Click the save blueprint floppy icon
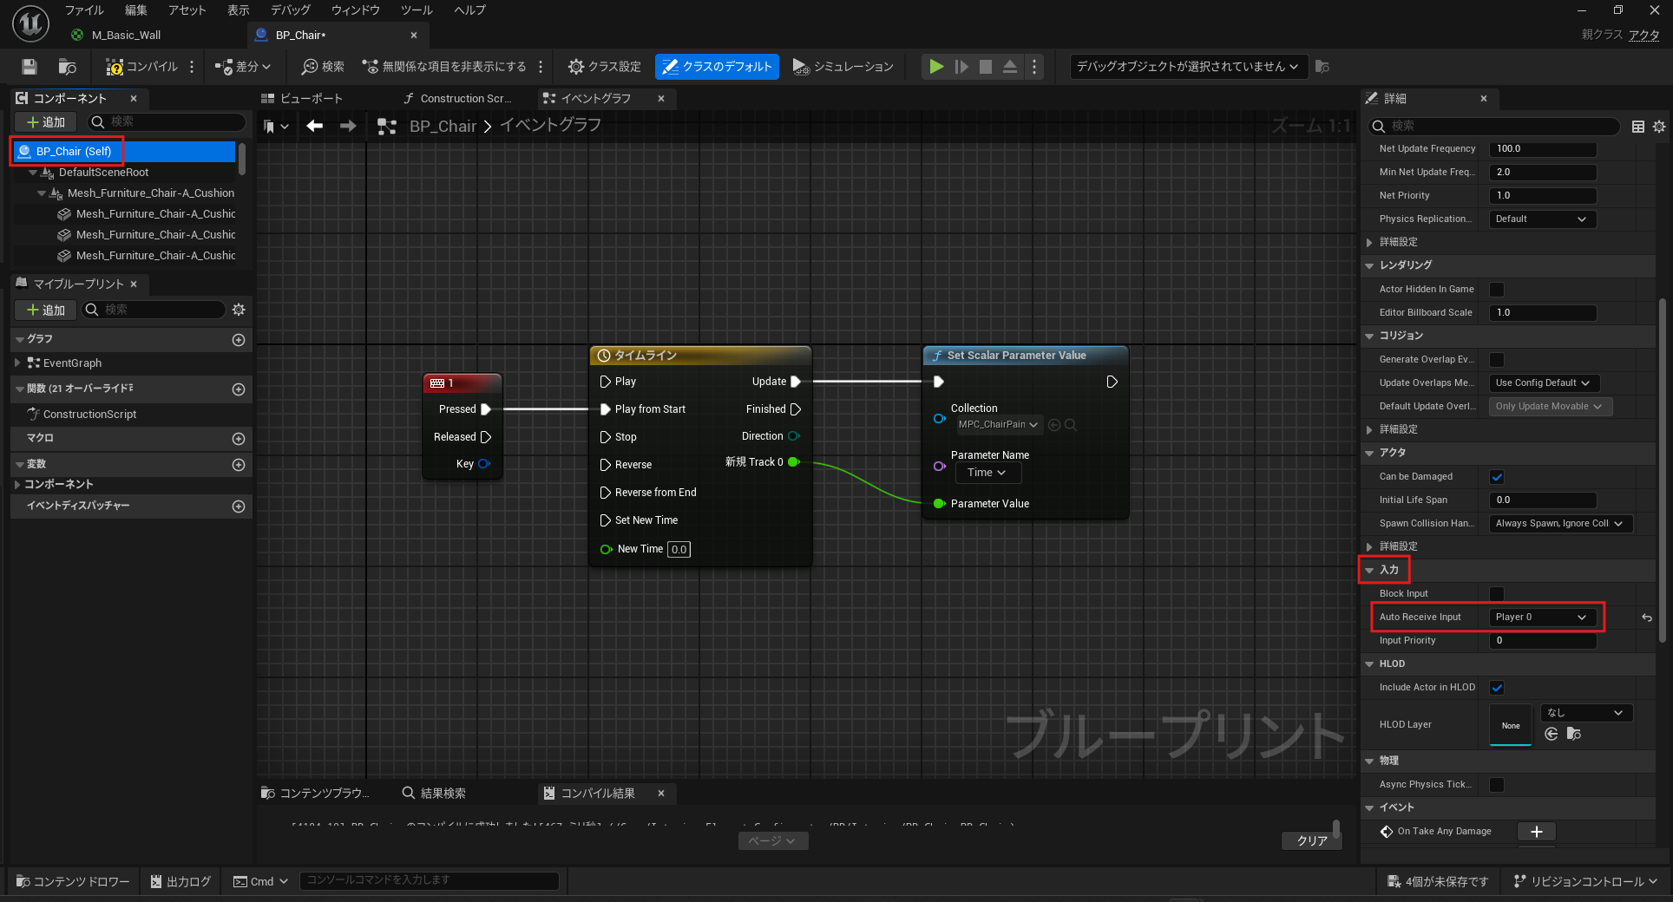Image resolution: width=1673 pixels, height=902 pixels. pyautogui.click(x=30, y=67)
